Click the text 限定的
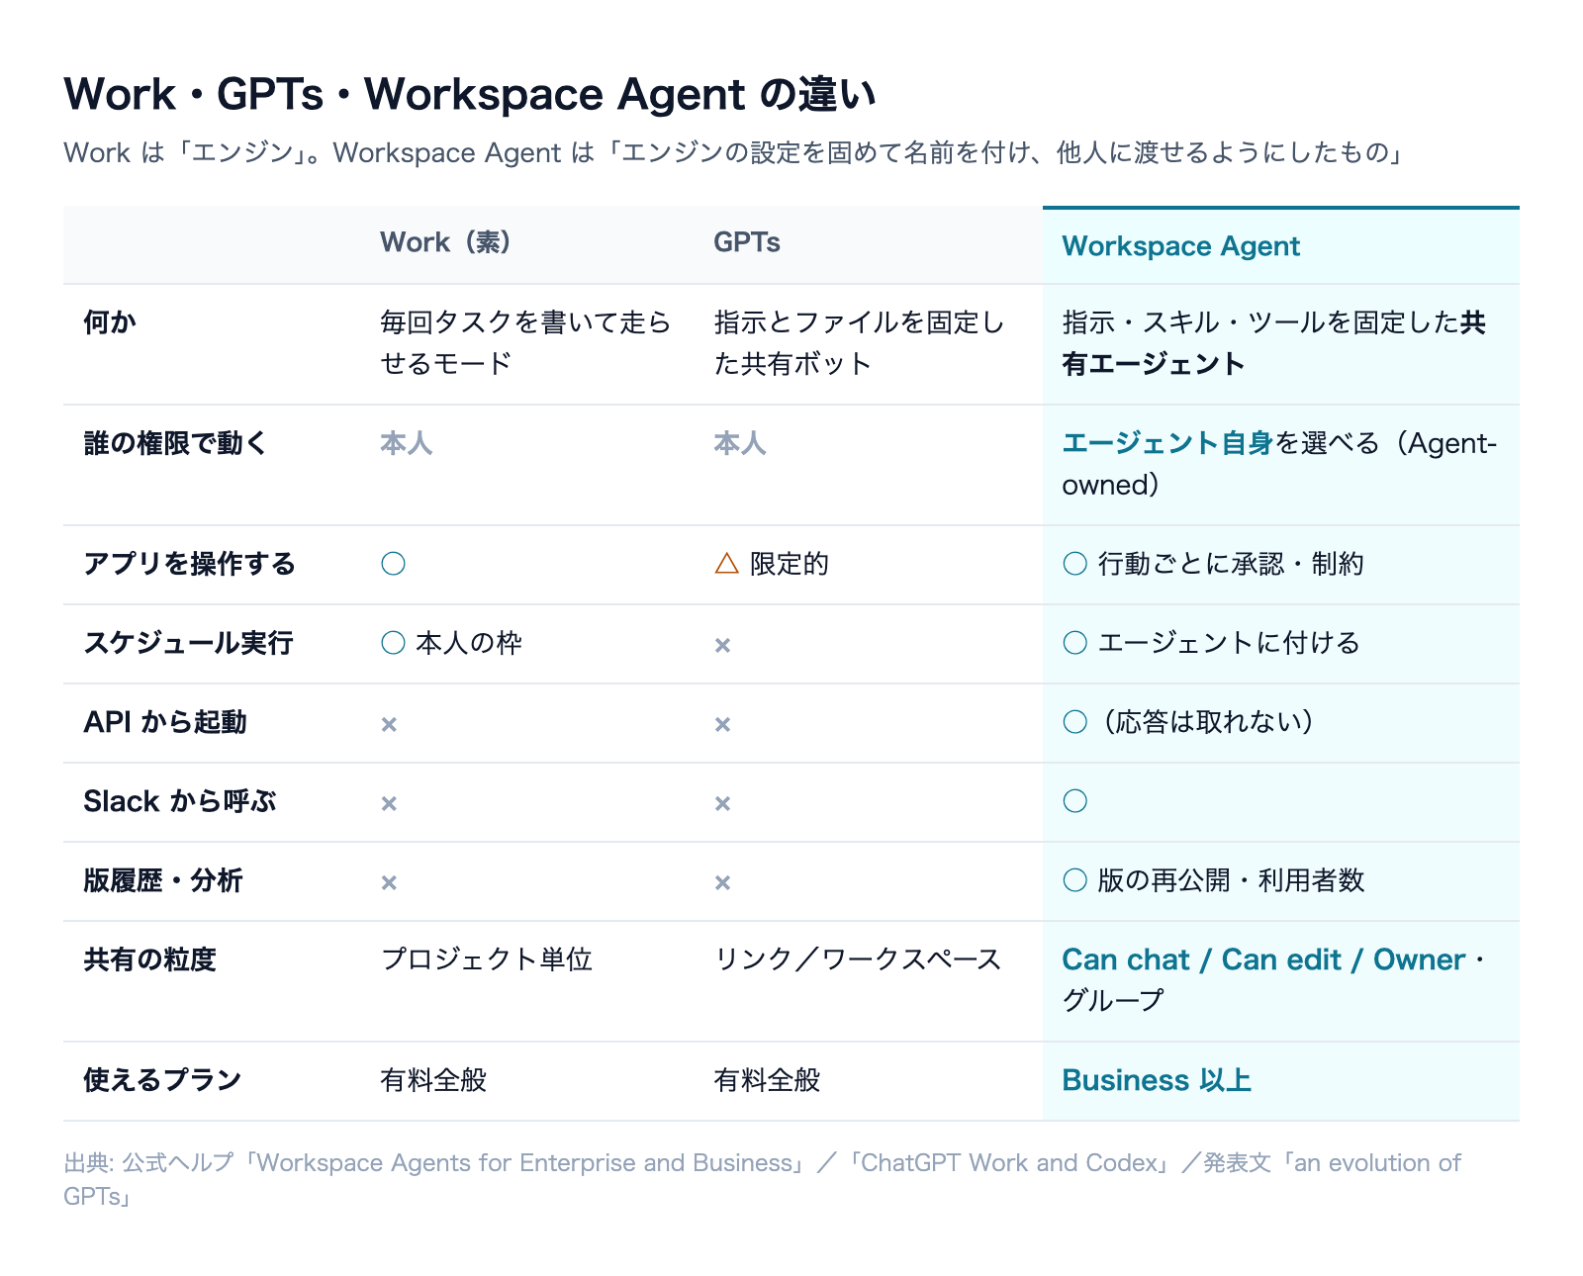This screenshot has height=1276, width=1583. pos(790,564)
